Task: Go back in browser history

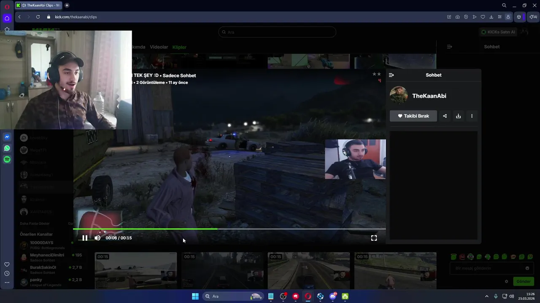Action: [19, 17]
